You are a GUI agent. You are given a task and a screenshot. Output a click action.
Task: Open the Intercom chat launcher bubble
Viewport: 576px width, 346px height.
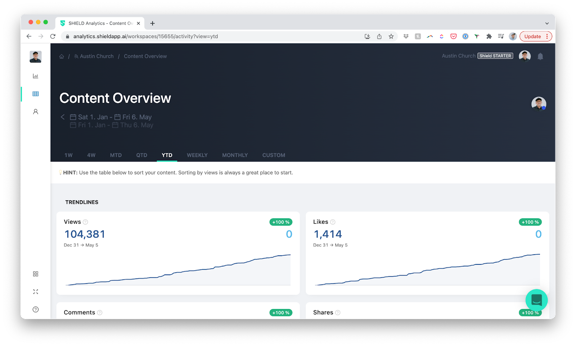click(536, 300)
